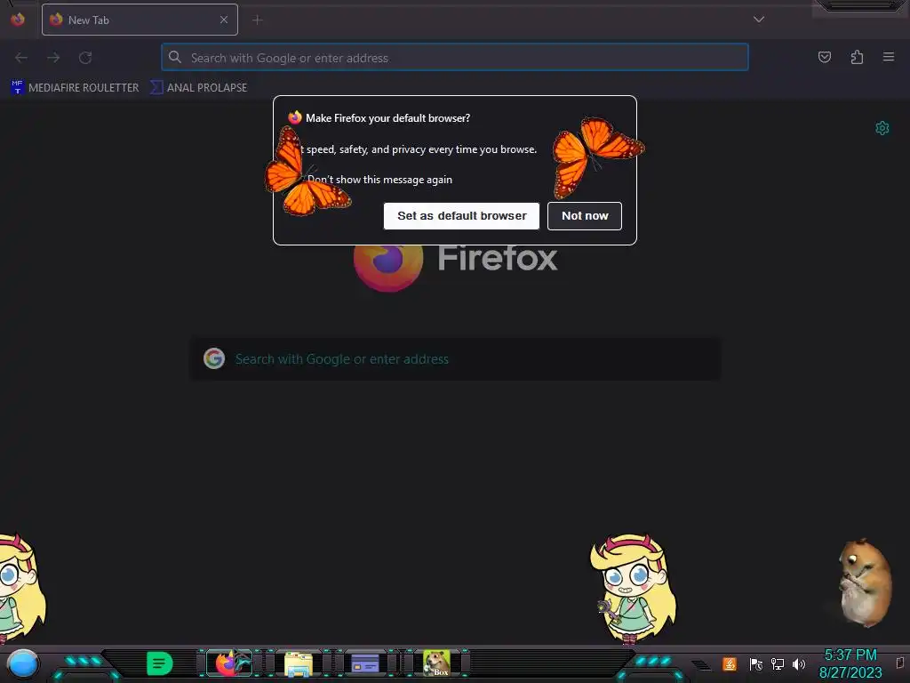The image size is (910, 683).
Task: Click the show desktop button at the taskbar edge
Action: pos(901,663)
